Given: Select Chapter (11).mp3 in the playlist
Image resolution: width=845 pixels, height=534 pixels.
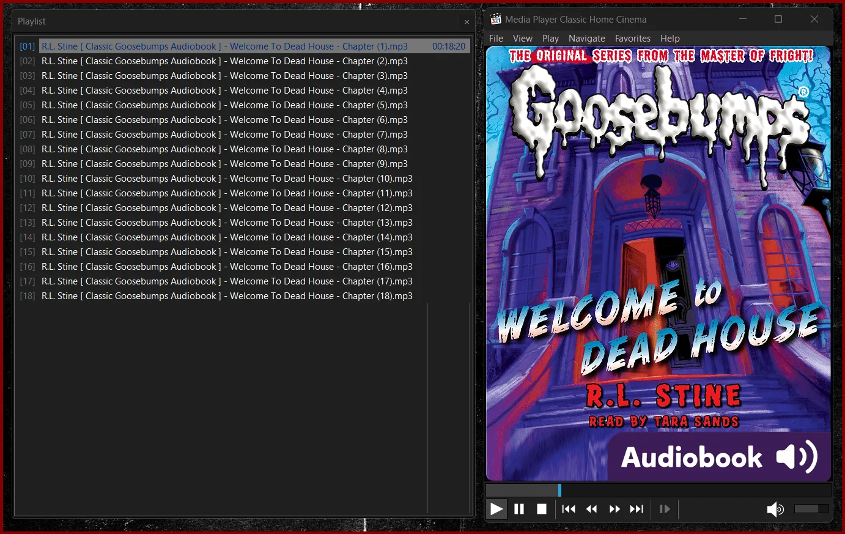Looking at the screenshot, I should click(x=227, y=193).
